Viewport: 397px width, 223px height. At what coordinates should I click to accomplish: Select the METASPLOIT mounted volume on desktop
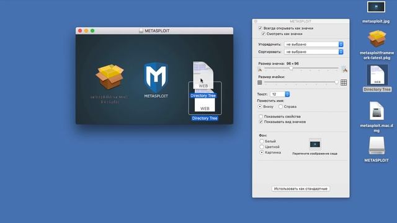[377, 146]
